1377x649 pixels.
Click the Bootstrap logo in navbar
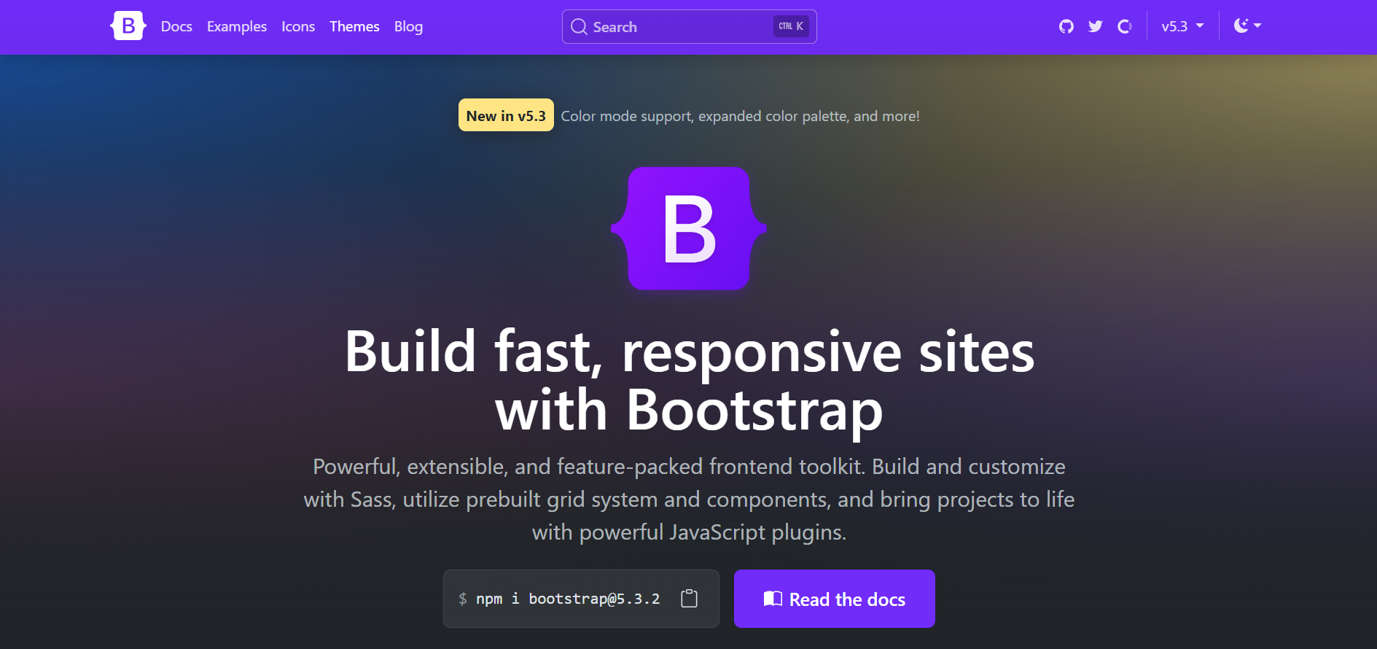[128, 26]
